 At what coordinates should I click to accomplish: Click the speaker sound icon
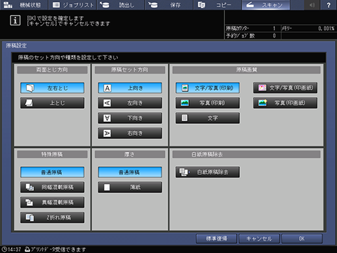click(x=312, y=5)
